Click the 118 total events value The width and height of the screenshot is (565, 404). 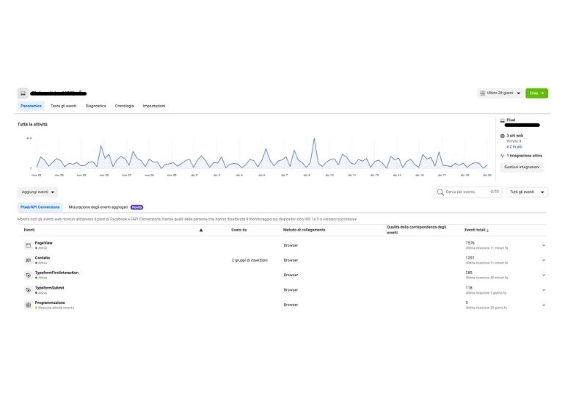pos(469,288)
